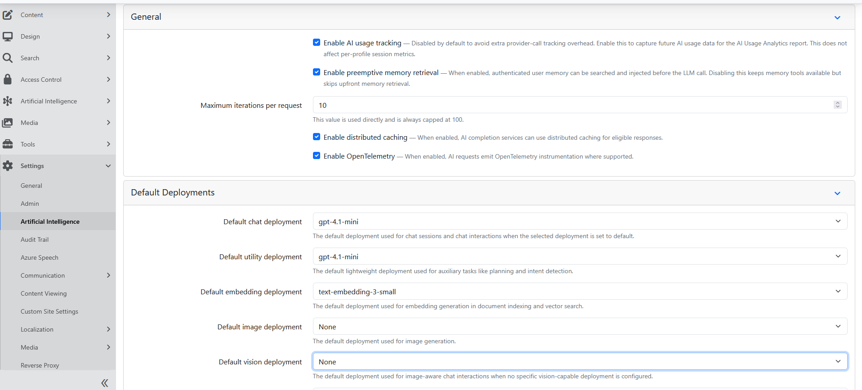Toggle Enable distributed caching checkbox

point(317,137)
